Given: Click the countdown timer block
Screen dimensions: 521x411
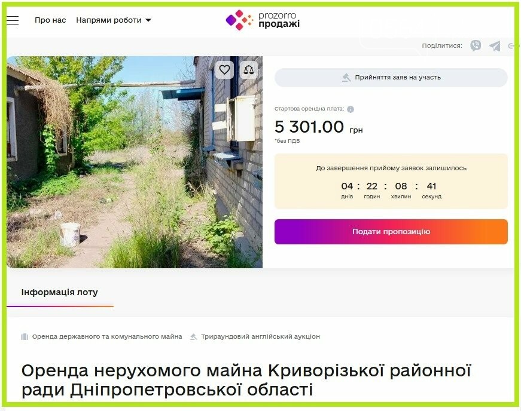Looking at the screenshot, I should 391,181.
